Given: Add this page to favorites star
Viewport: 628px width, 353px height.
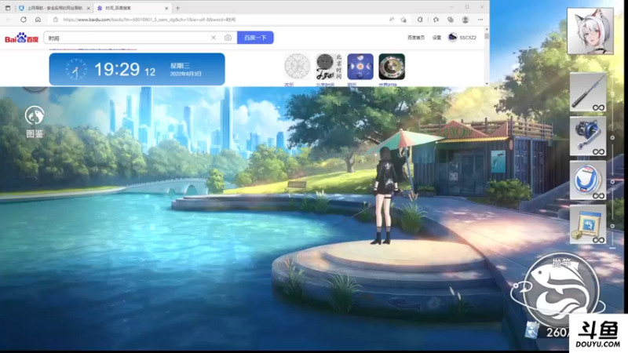Looking at the screenshot, I should click(403, 20).
